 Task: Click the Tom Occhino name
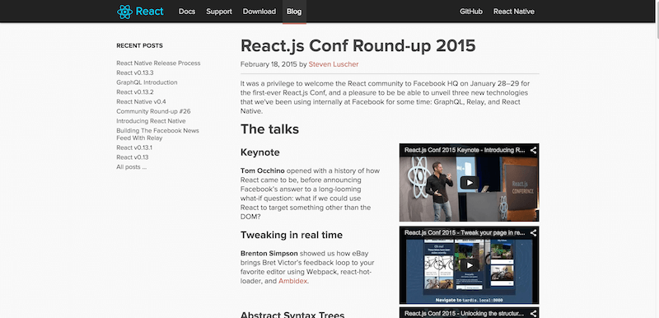(262, 171)
